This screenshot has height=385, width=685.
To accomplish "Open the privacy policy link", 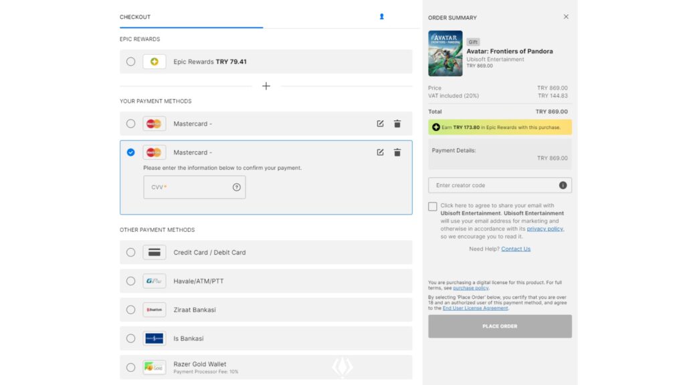I will coord(545,229).
